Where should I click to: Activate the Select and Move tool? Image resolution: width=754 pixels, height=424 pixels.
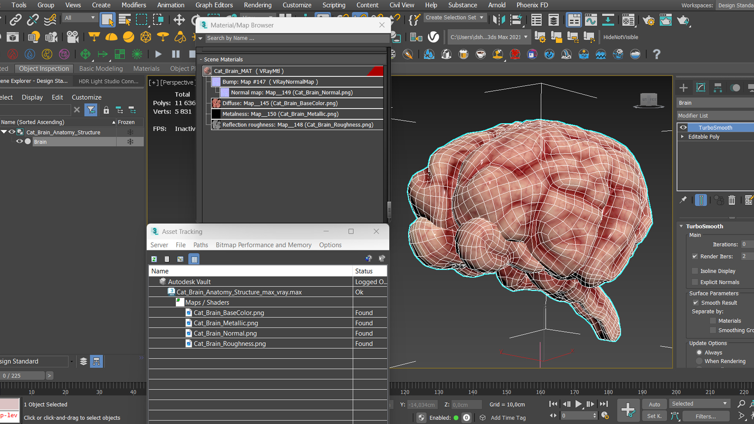click(179, 20)
